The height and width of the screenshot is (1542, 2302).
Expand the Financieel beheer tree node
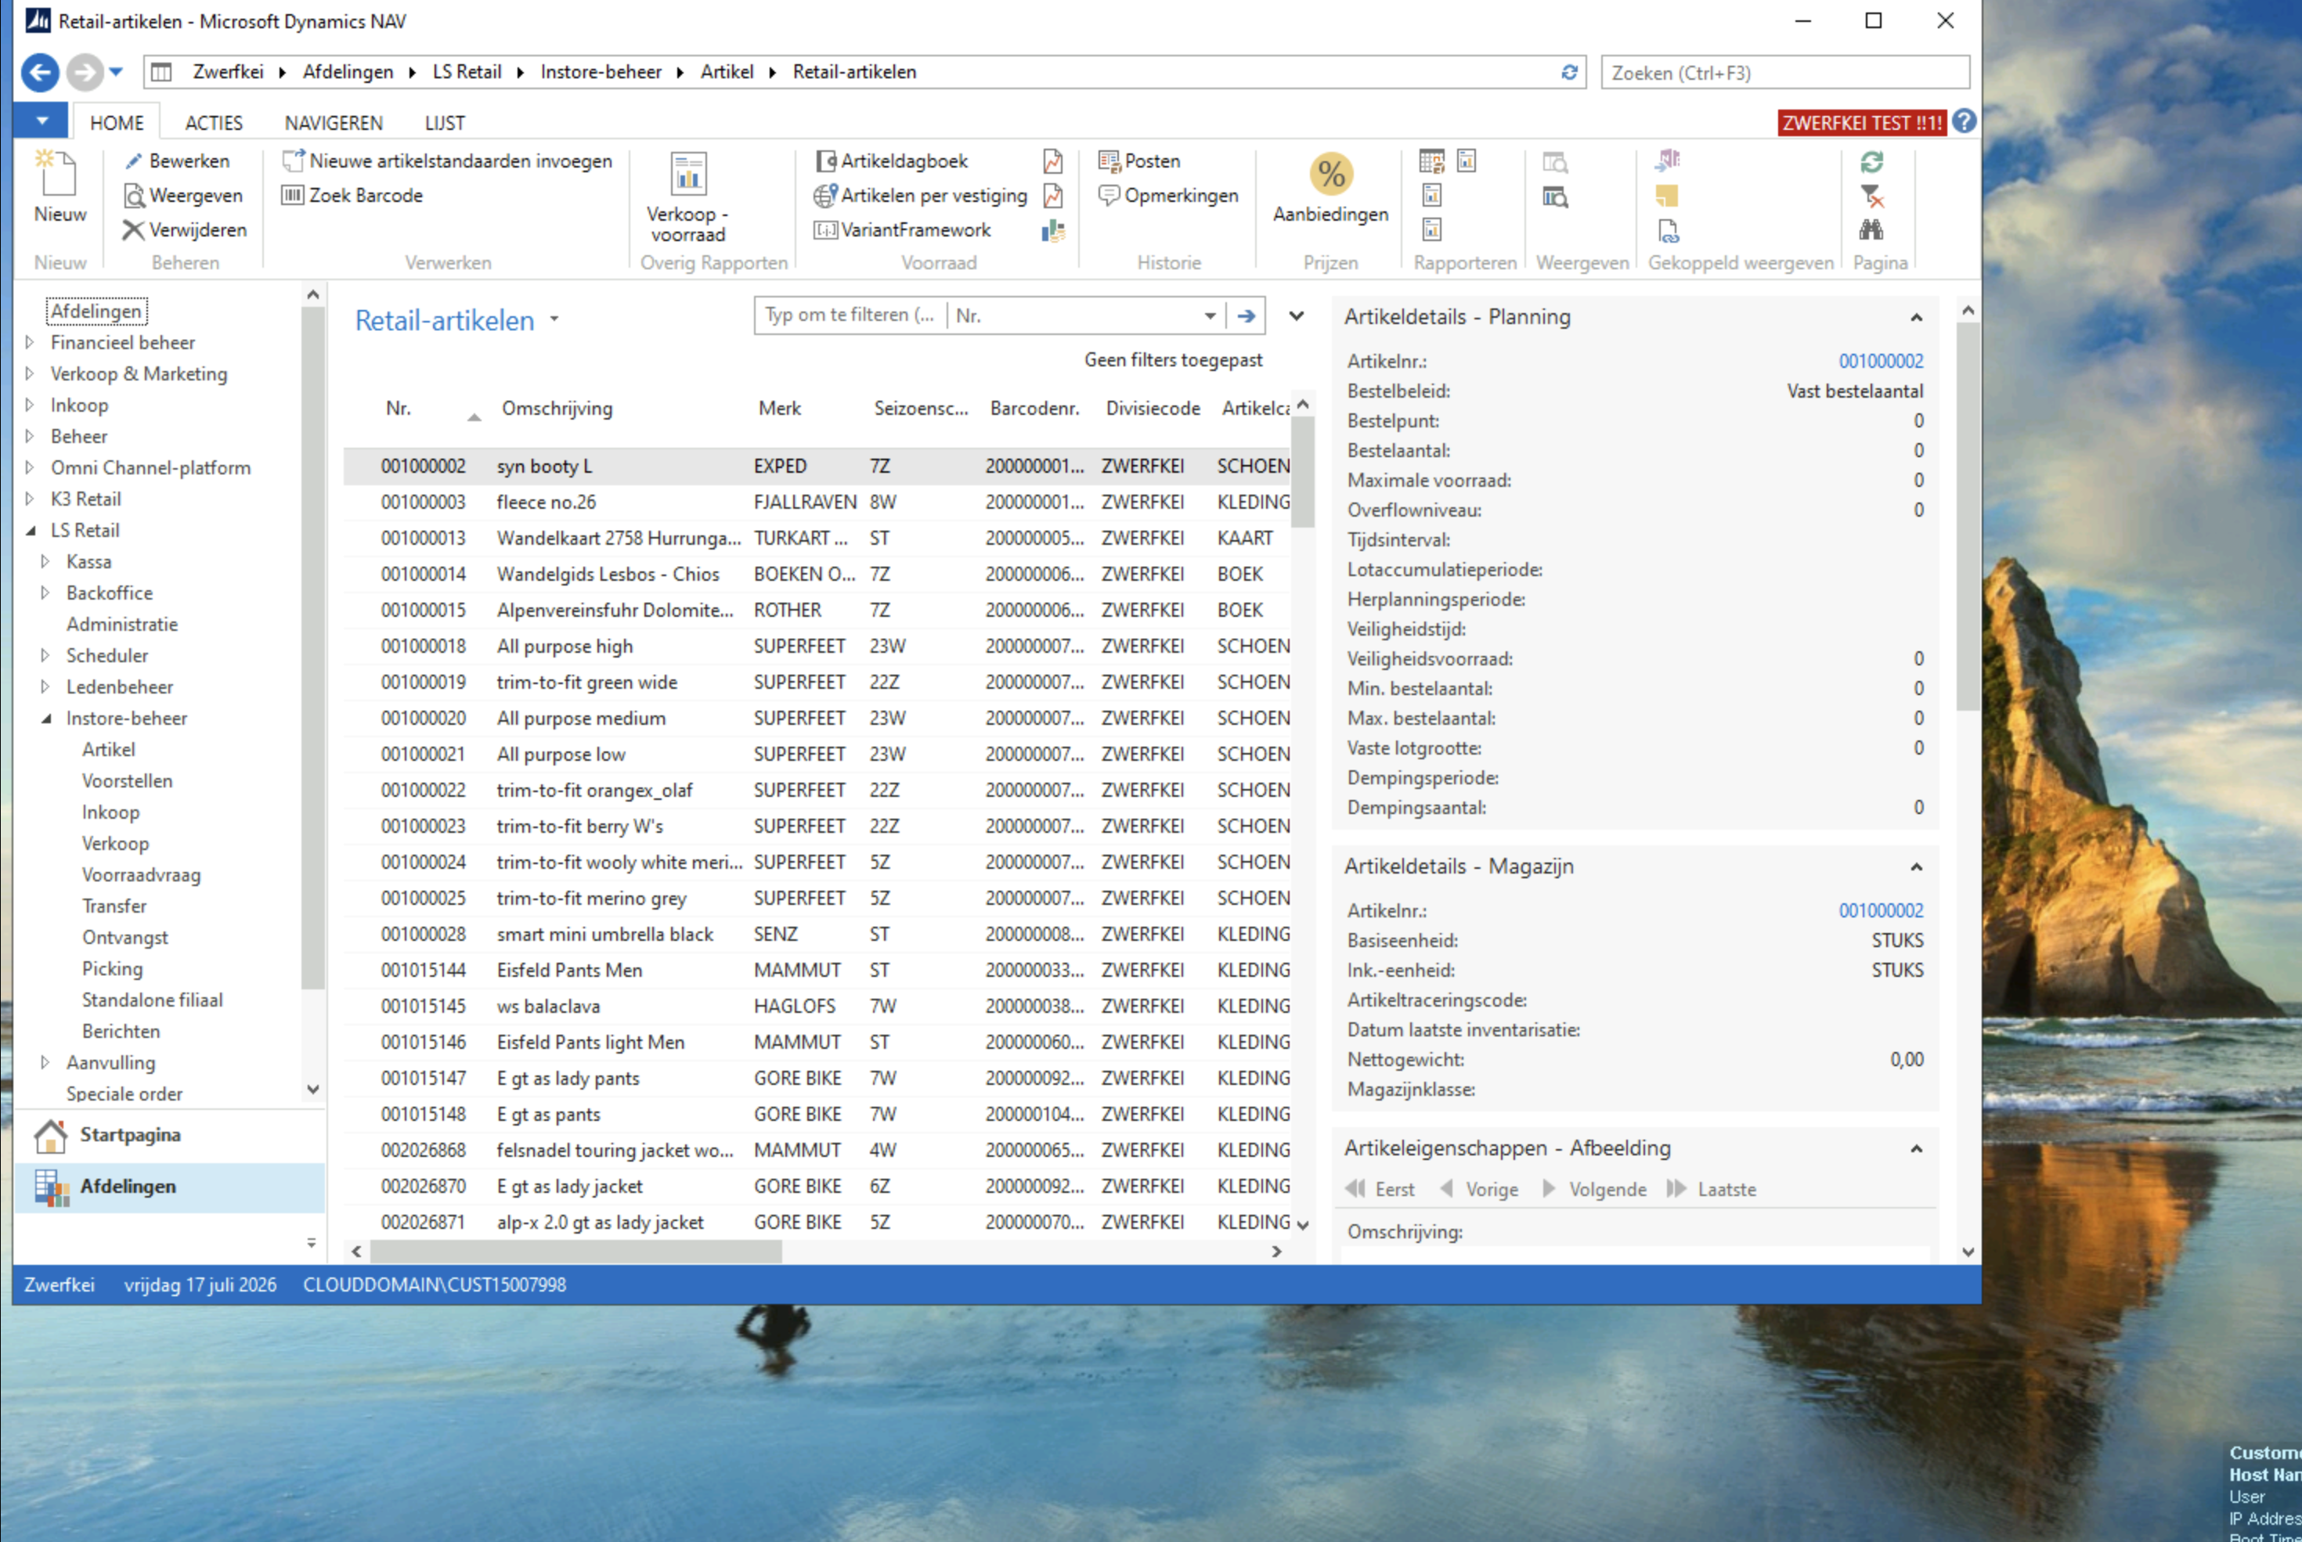[30, 342]
